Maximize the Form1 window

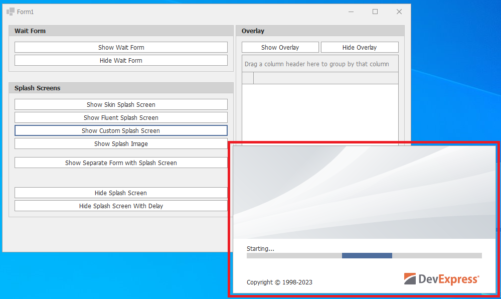pyautogui.click(x=375, y=12)
